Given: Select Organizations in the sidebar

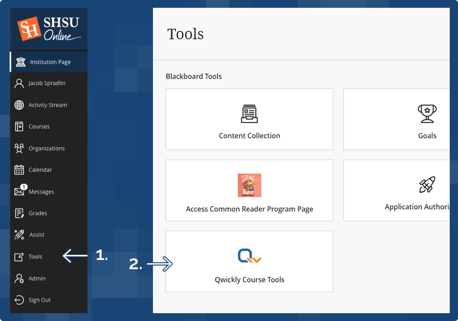Looking at the screenshot, I should coord(49,148).
